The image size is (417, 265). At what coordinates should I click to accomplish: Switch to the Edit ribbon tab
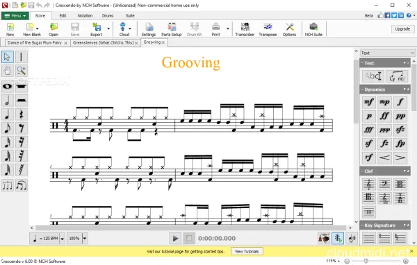(63, 16)
